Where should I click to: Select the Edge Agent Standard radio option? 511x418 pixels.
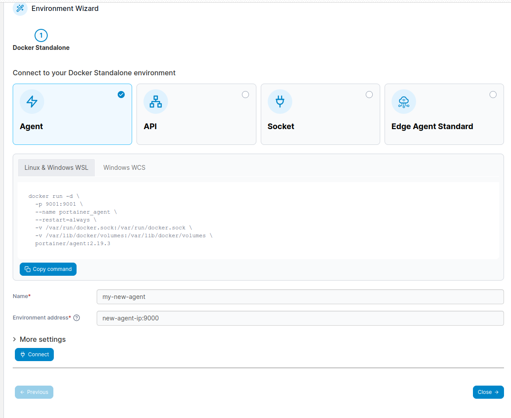(x=493, y=95)
